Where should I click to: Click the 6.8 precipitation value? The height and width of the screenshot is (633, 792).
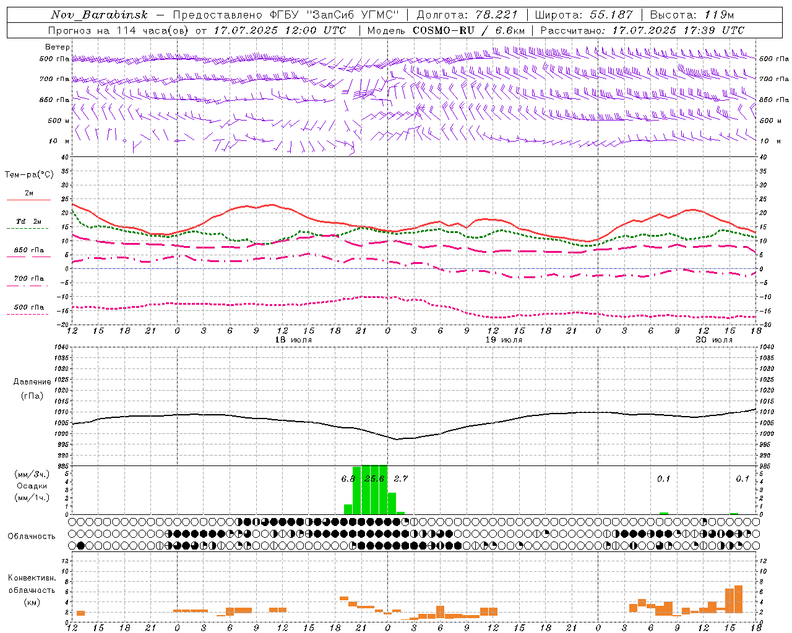[x=348, y=479]
